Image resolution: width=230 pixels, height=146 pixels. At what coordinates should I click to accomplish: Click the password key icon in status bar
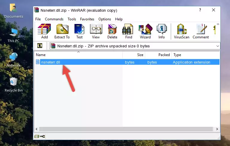42,136
